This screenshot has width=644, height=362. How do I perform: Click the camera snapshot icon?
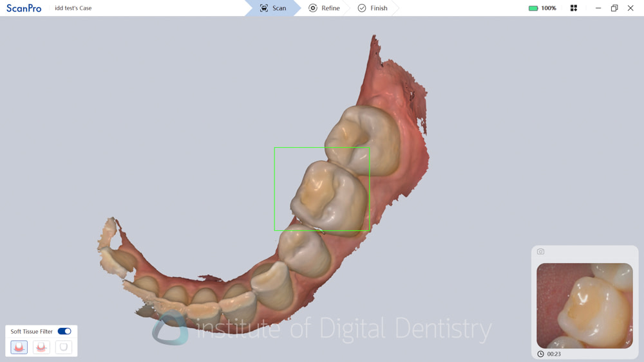(540, 251)
